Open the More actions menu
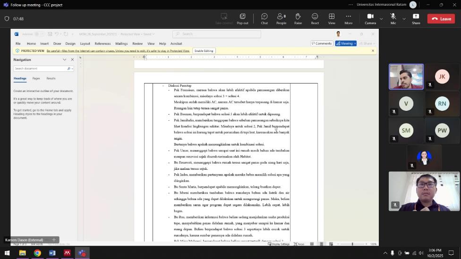 [348, 18]
